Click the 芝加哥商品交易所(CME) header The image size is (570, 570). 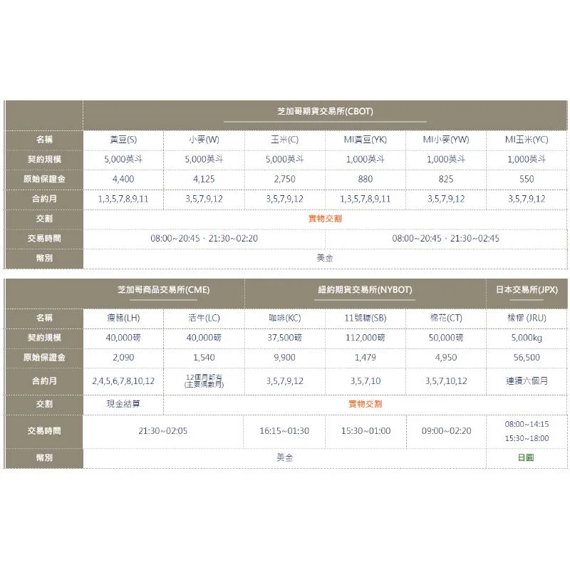[x=163, y=290]
